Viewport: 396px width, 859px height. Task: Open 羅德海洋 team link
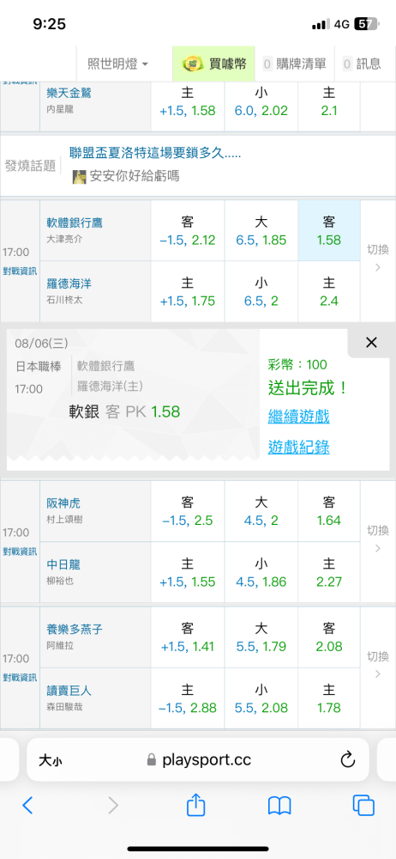pos(69,283)
